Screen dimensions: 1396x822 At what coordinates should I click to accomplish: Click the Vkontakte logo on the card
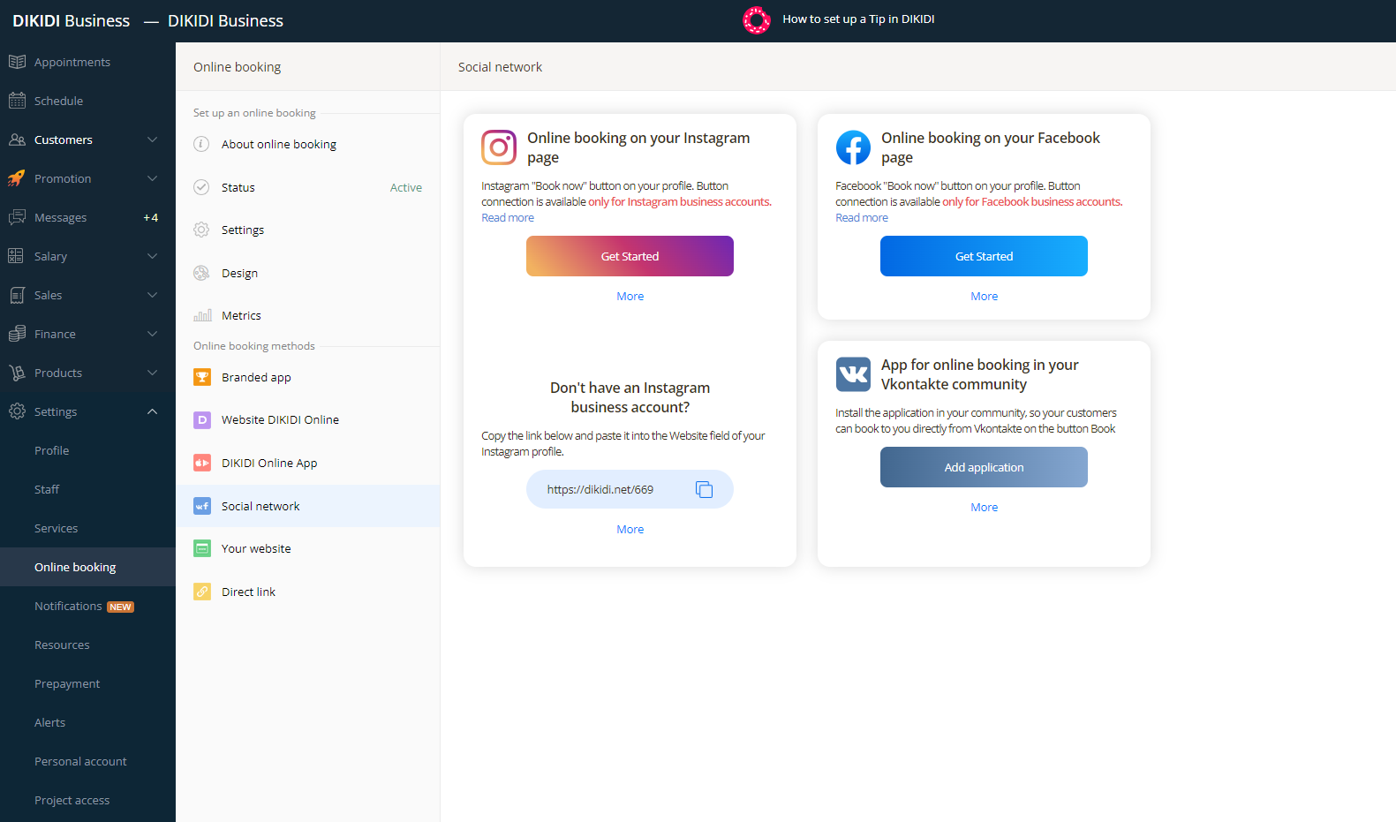(853, 374)
